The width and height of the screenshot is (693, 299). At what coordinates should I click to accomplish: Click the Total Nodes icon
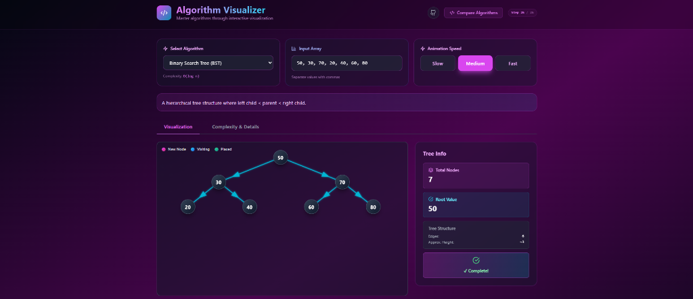tap(431, 170)
